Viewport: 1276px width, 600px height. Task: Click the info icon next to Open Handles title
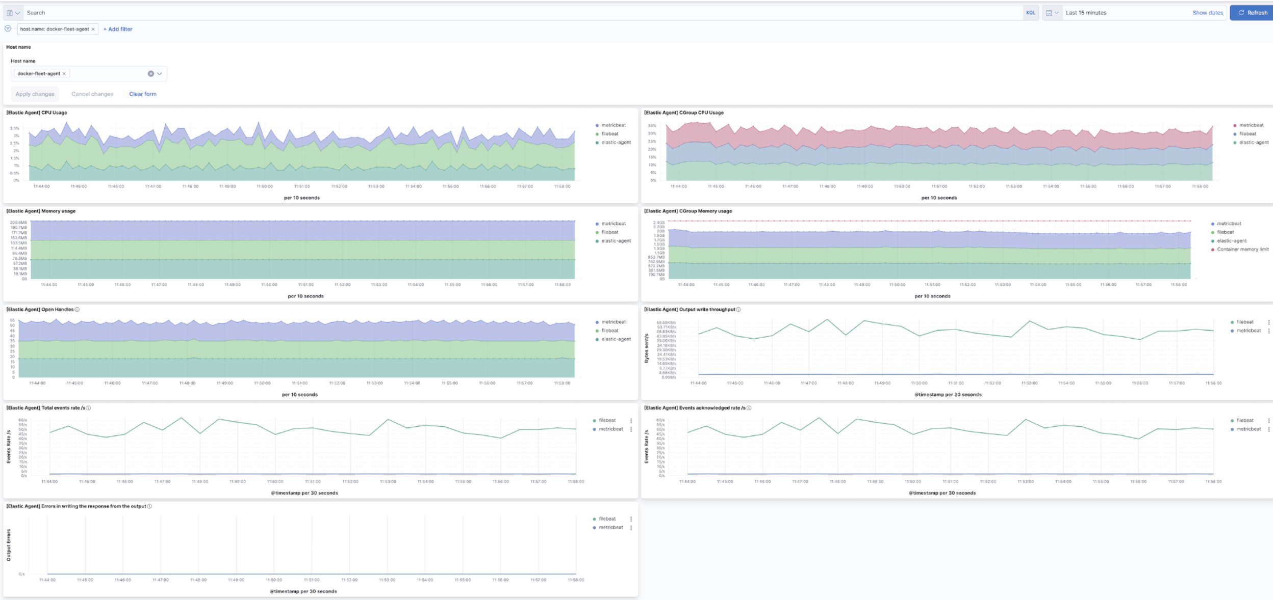click(78, 308)
